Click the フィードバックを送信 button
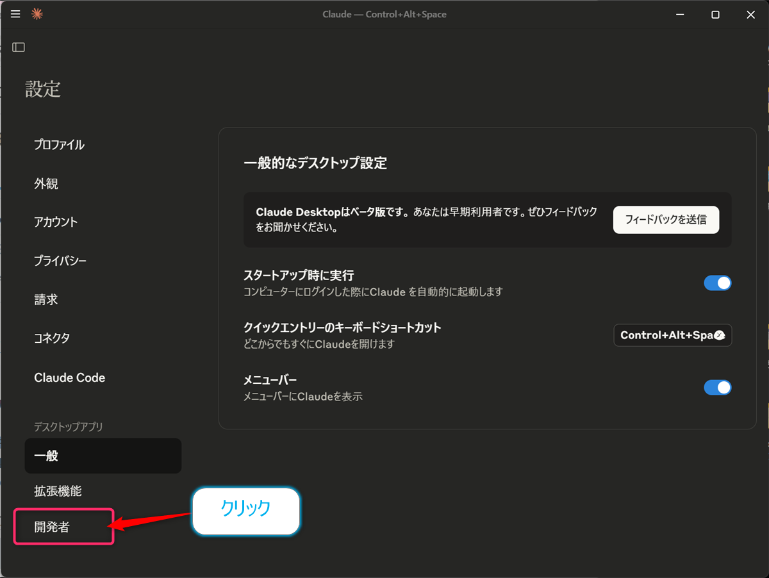 click(x=666, y=220)
